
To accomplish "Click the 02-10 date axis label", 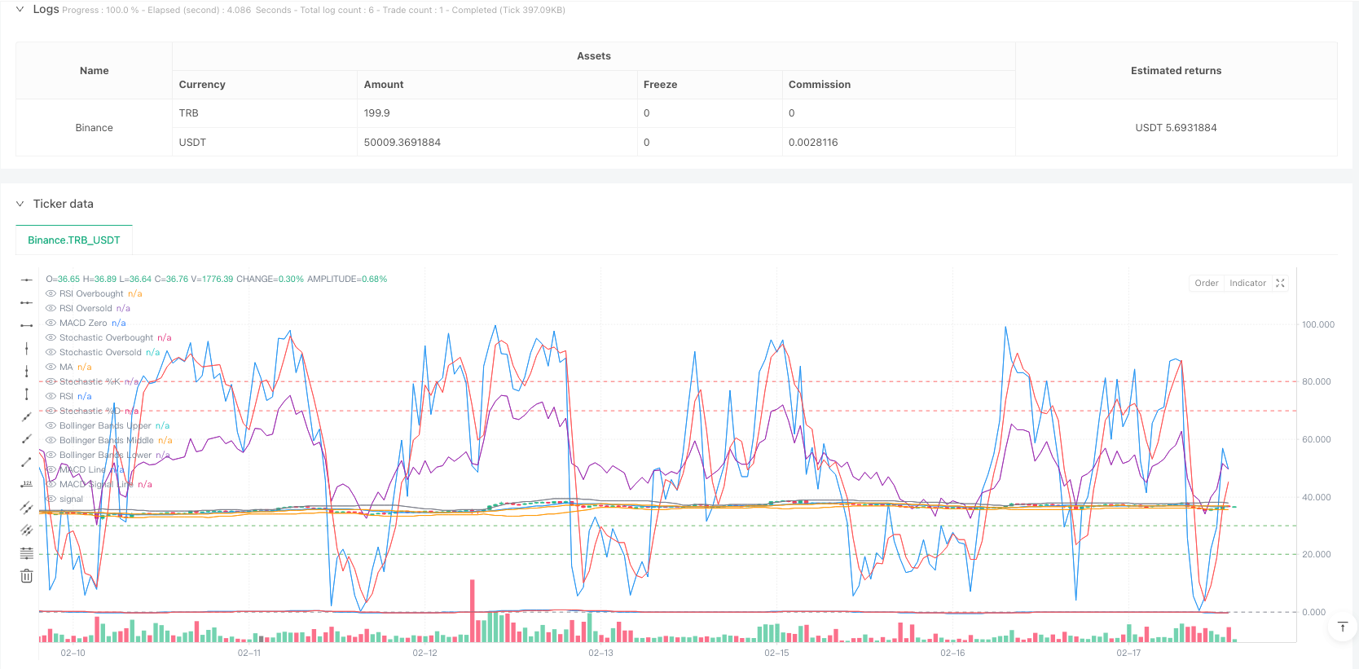I will click(73, 653).
